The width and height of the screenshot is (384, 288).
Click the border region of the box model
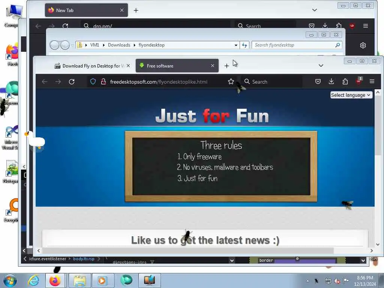(266, 260)
